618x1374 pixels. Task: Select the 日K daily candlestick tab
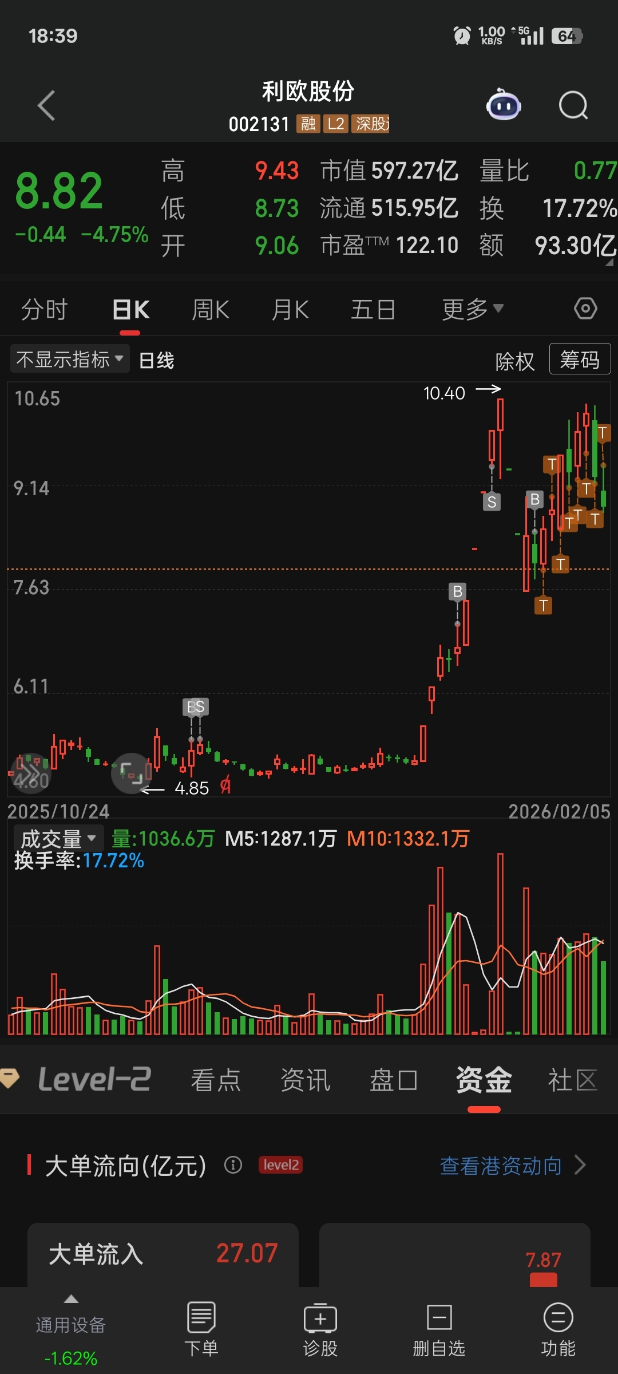131,309
